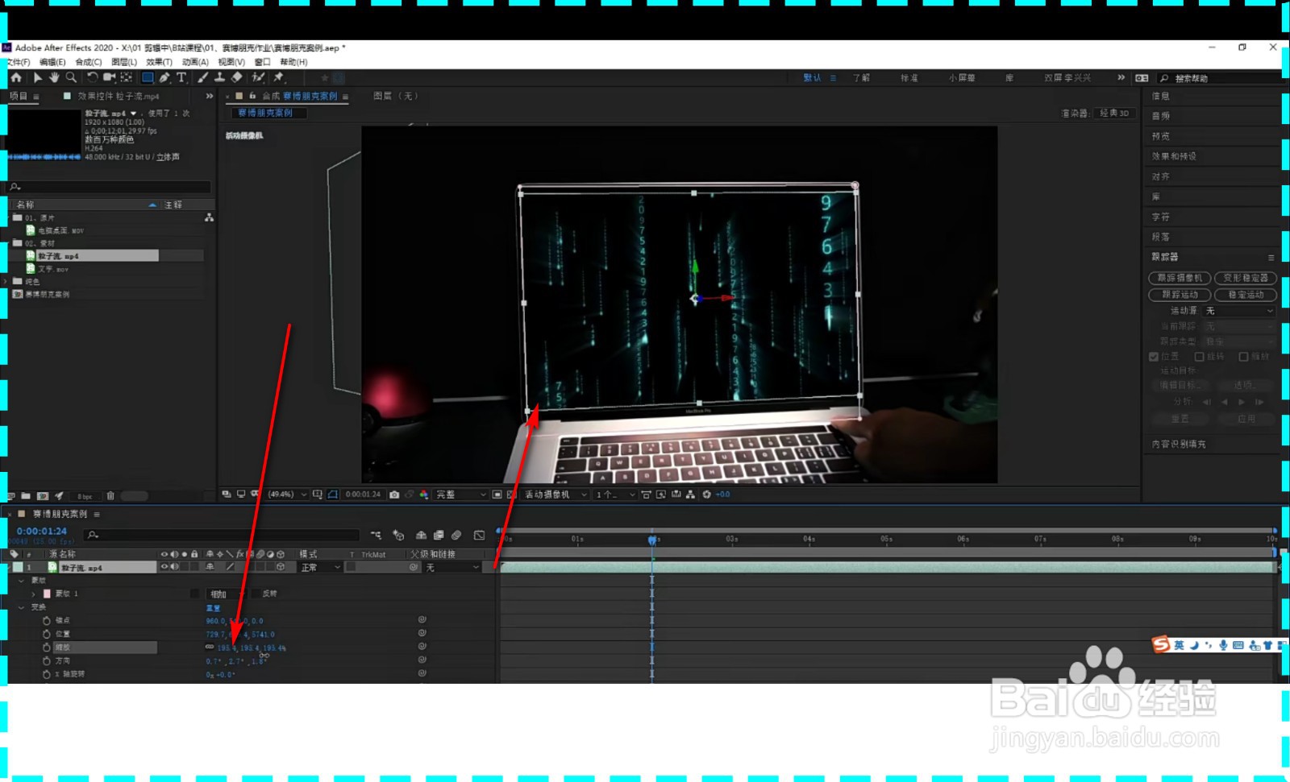This screenshot has height=782, width=1290.
Task: Open the 图层(L) menu
Action: click(x=124, y=62)
